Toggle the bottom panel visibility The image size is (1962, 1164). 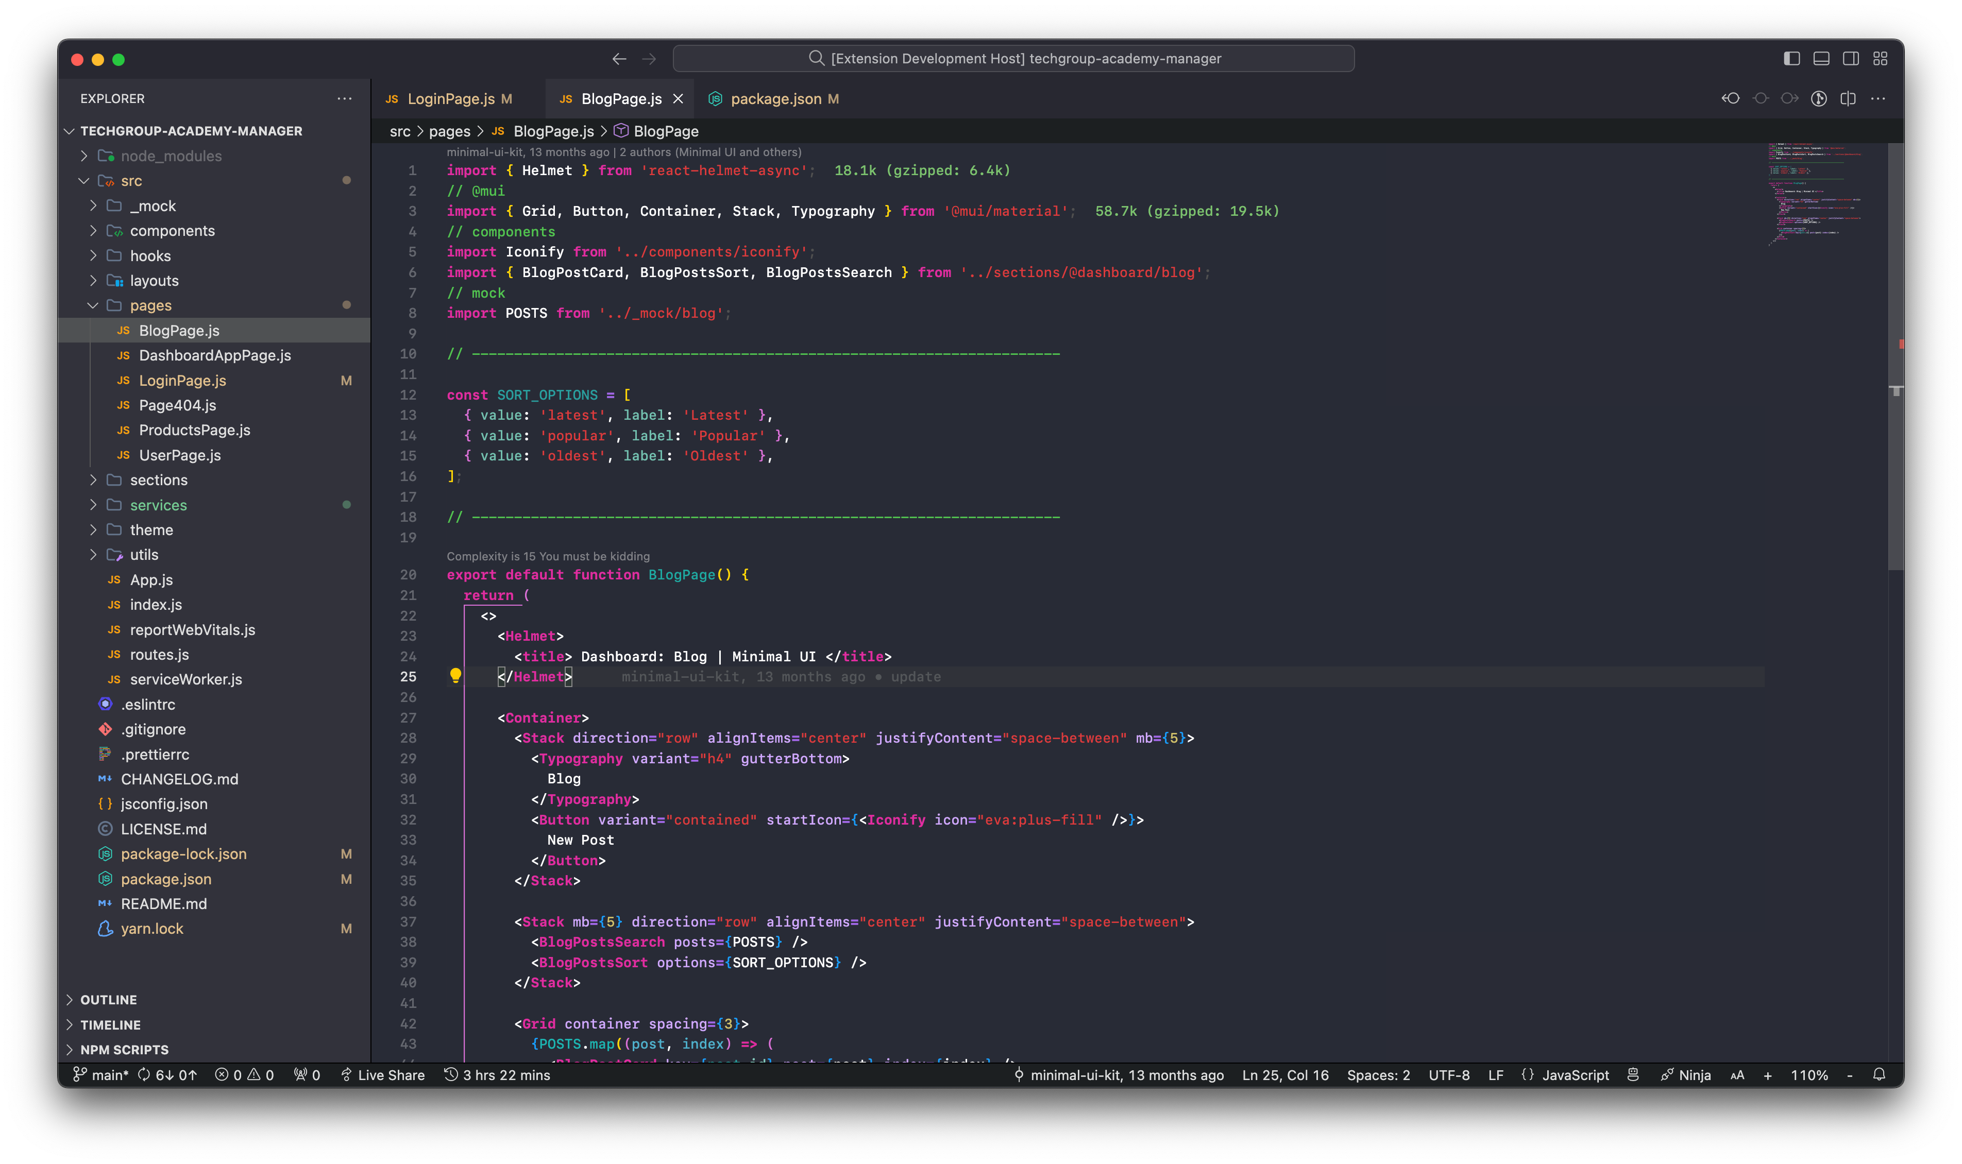(x=1821, y=59)
